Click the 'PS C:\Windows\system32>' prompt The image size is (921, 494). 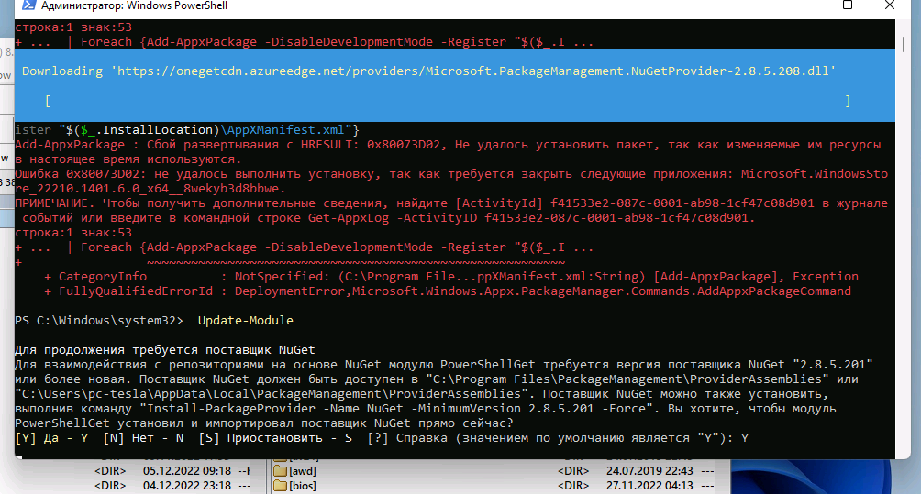(x=99, y=321)
